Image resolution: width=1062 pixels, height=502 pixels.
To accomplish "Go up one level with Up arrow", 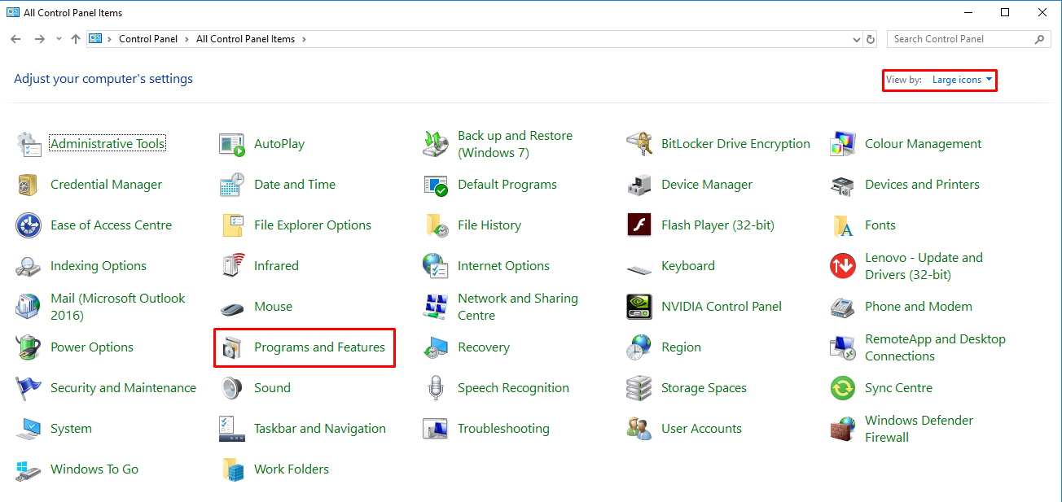I will (x=76, y=39).
